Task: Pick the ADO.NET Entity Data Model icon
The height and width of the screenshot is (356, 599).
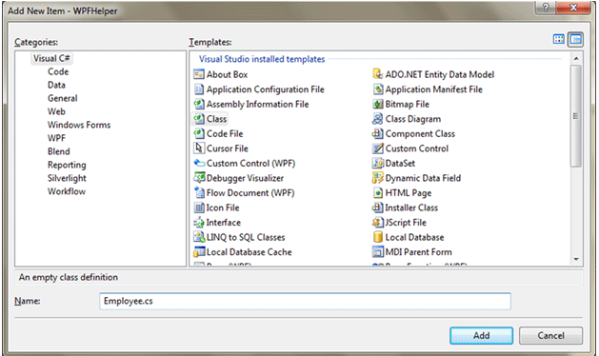Action: click(x=377, y=74)
